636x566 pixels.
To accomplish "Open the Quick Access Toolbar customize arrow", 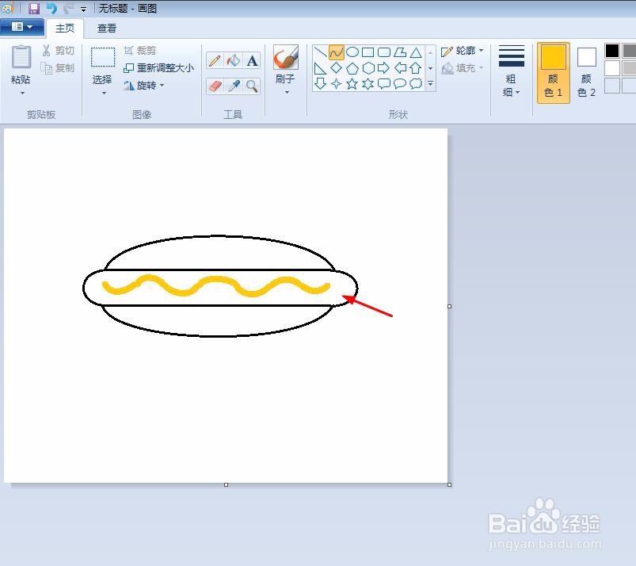I will coord(83,9).
